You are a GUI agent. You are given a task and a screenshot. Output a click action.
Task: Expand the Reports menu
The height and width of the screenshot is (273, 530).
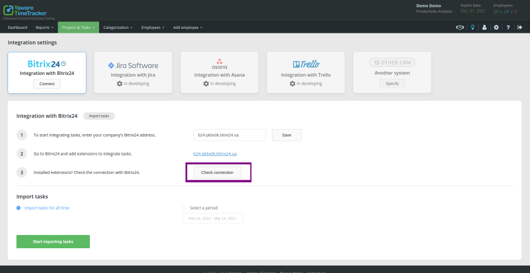pyautogui.click(x=44, y=28)
